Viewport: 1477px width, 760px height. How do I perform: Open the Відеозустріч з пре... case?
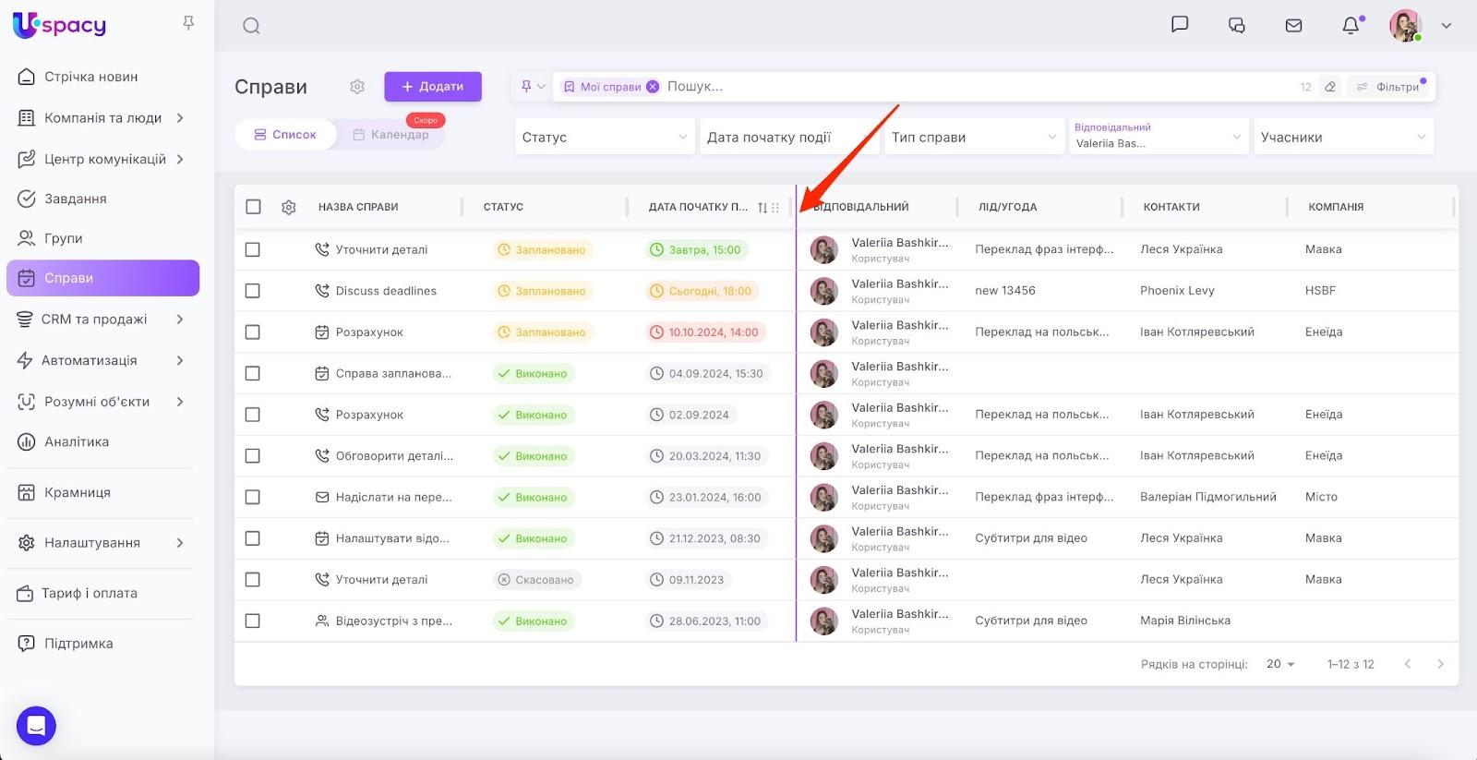394,621
